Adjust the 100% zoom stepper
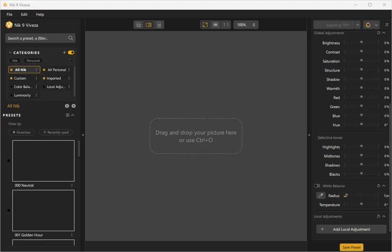The image size is (392, 252). 254,25
